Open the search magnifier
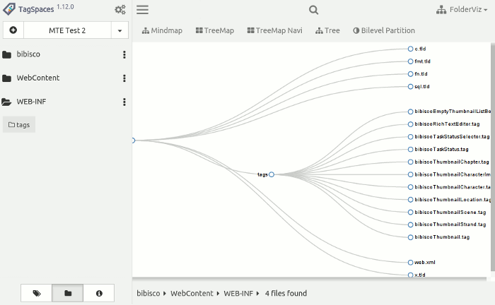 tap(313, 10)
